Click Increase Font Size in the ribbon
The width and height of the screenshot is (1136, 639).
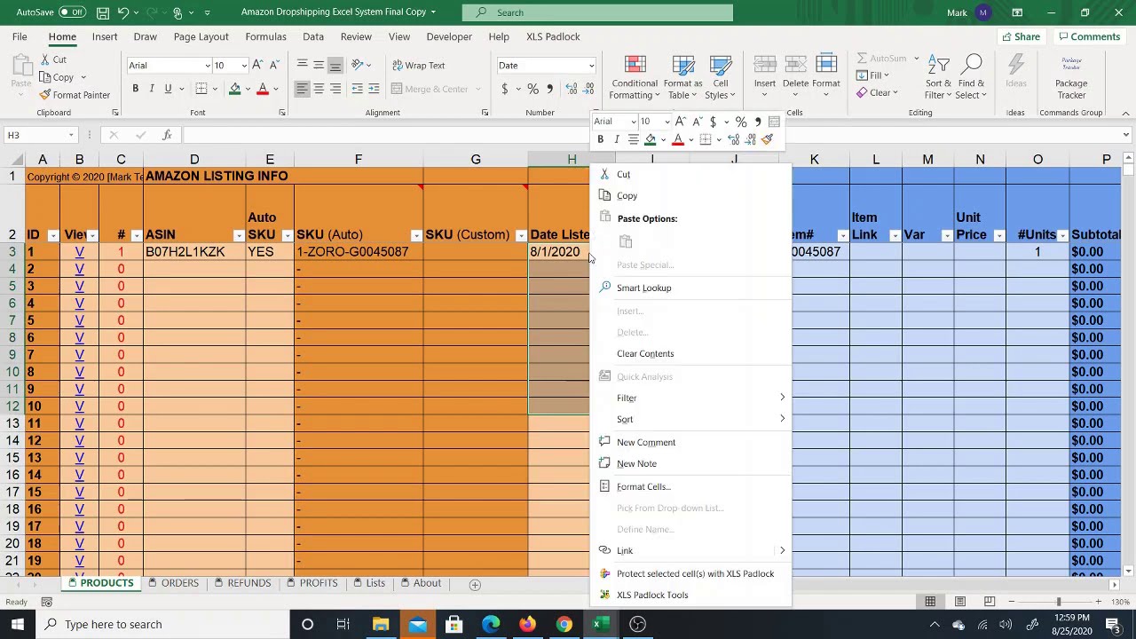[257, 65]
